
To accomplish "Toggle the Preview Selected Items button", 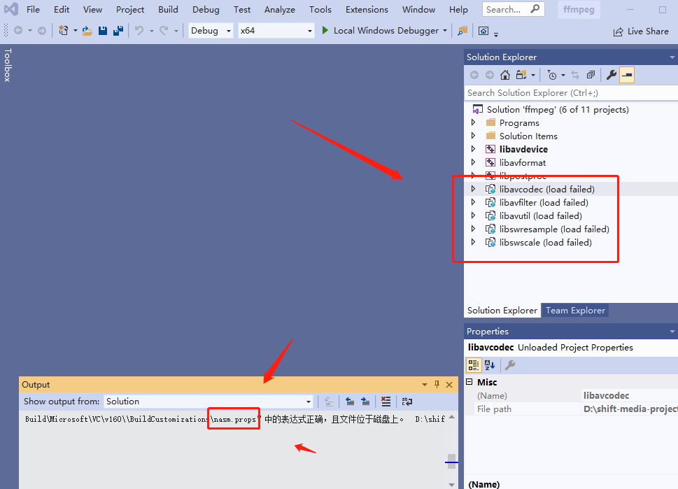I will (x=627, y=75).
